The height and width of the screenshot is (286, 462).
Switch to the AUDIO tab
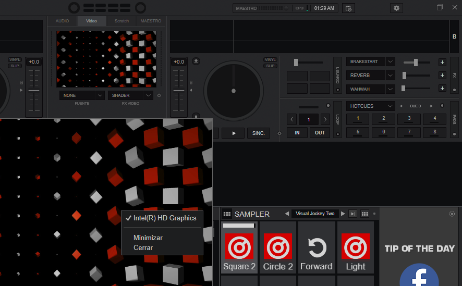[62, 21]
